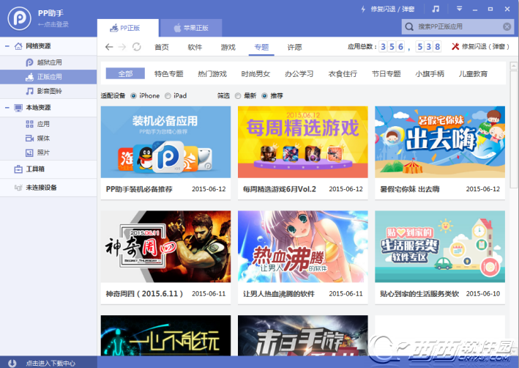This screenshot has height=368, width=519.
Task: Click the 网络资源 home icon
Action: pos(18,46)
